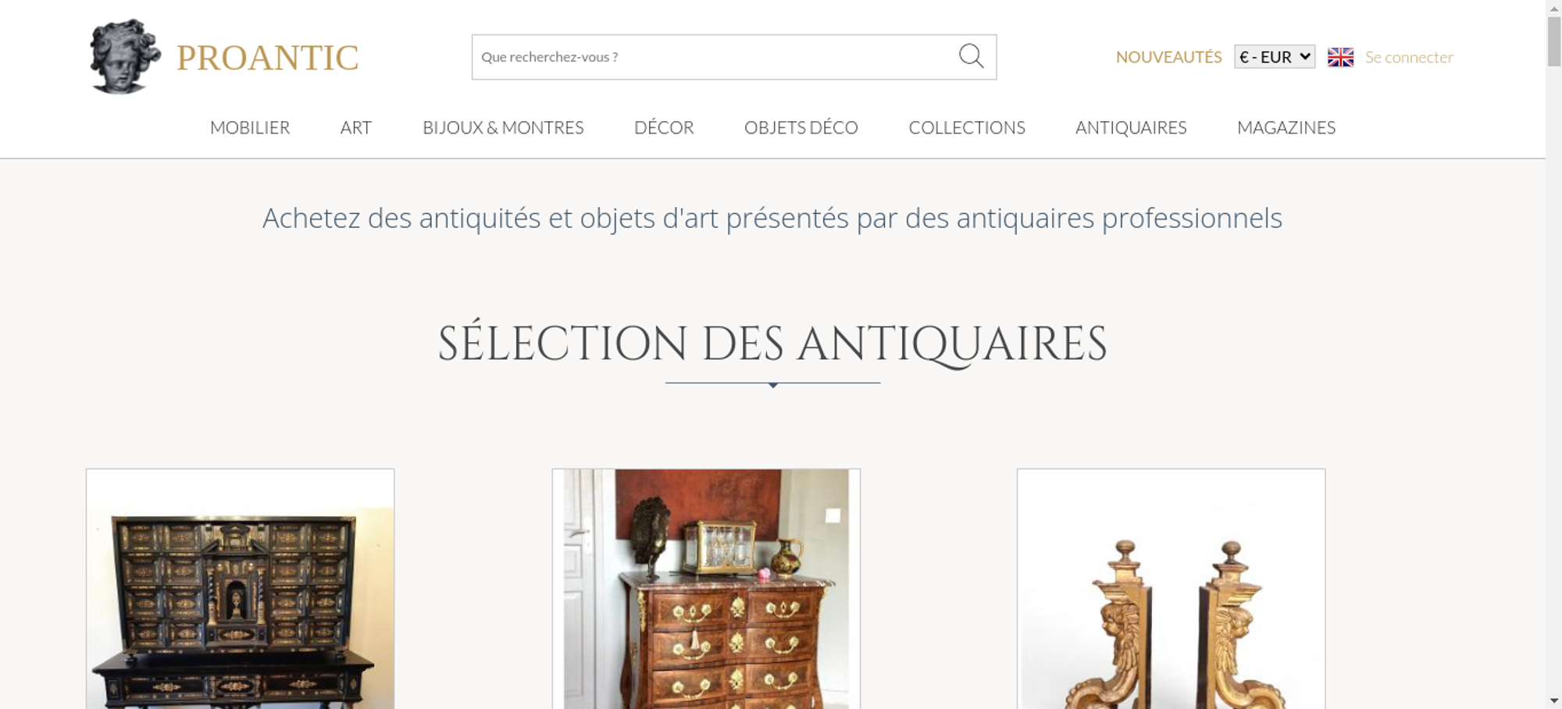Open the ebony cabinet thumbnail

coord(240,589)
